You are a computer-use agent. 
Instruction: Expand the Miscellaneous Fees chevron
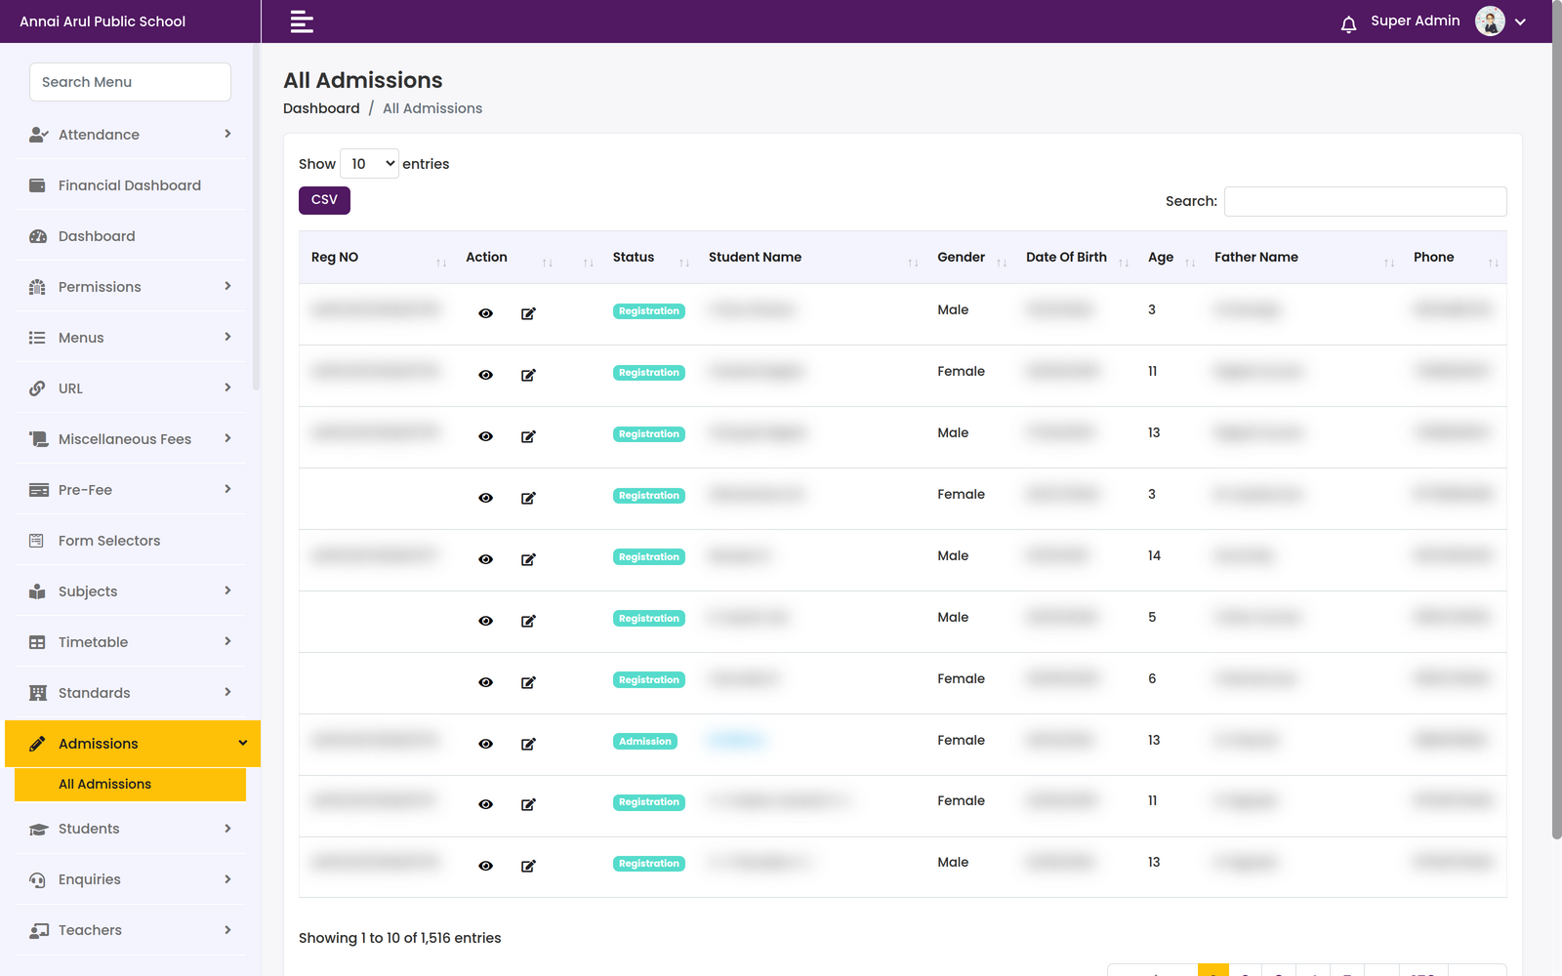(x=227, y=438)
